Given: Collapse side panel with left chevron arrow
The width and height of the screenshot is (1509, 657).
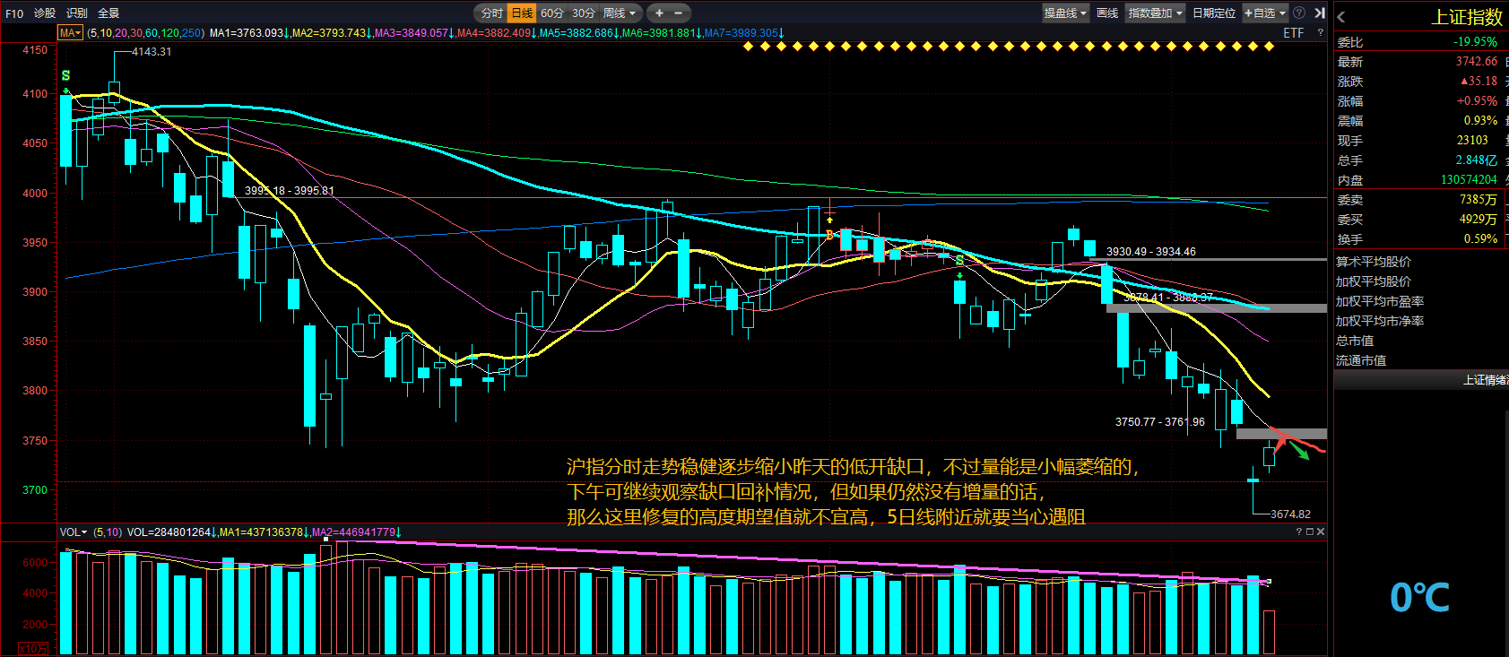Looking at the screenshot, I should pyautogui.click(x=1341, y=17).
